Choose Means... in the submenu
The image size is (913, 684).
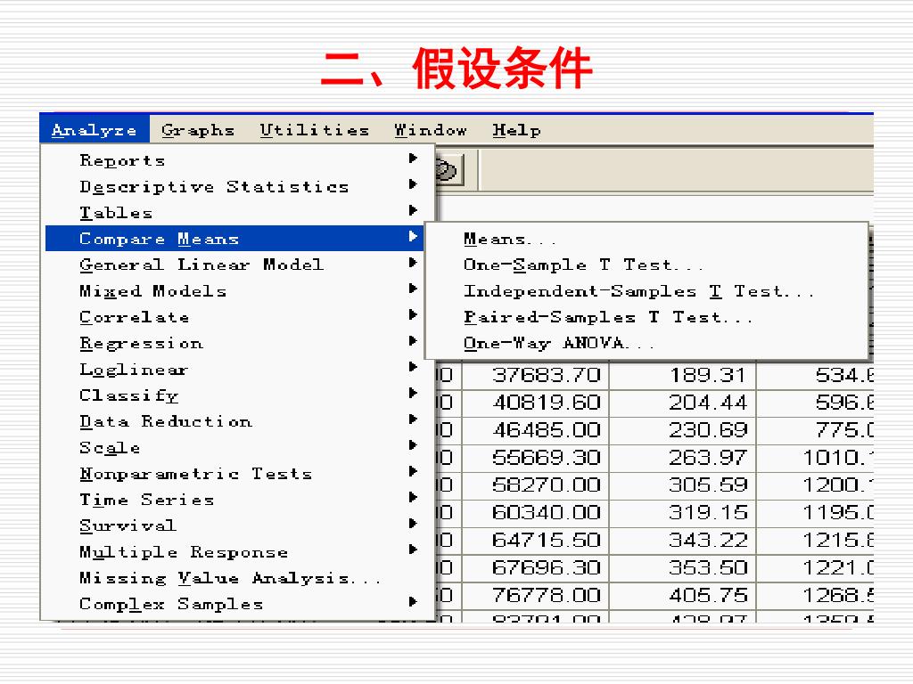click(646, 239)
